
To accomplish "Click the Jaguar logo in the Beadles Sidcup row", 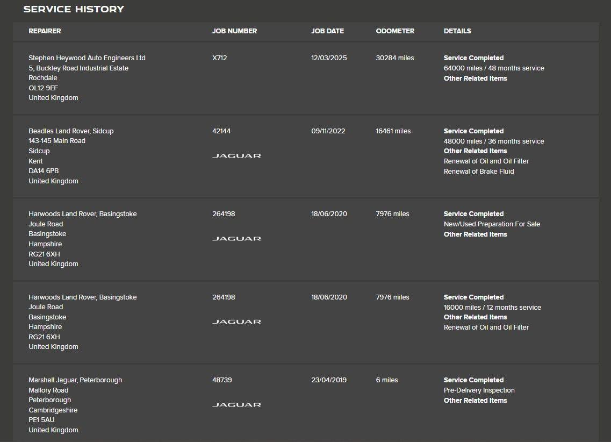I will 236,156.
